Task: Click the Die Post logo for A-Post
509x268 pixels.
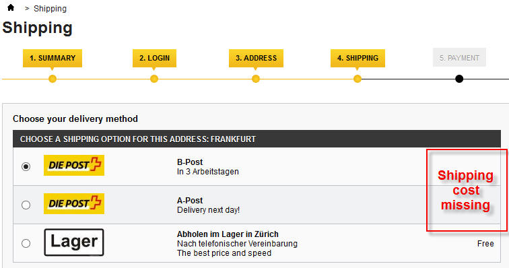Action: tap(74, 203)
